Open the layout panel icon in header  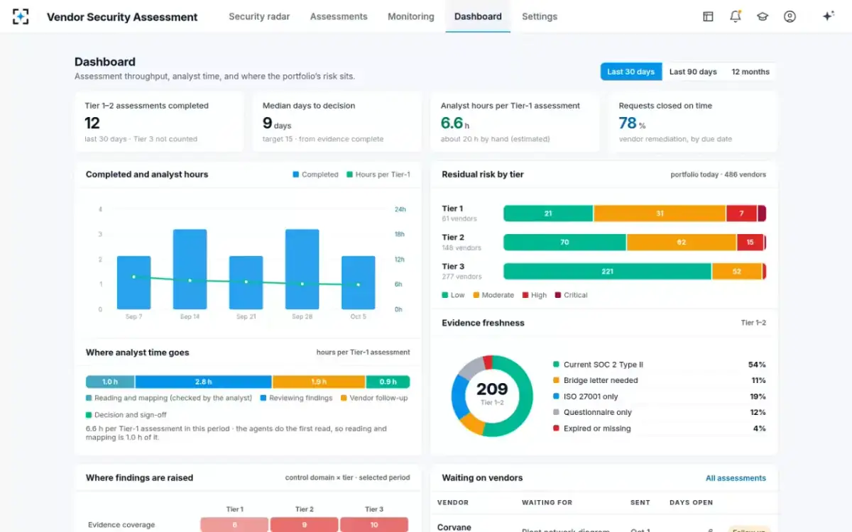click(708, 16)
